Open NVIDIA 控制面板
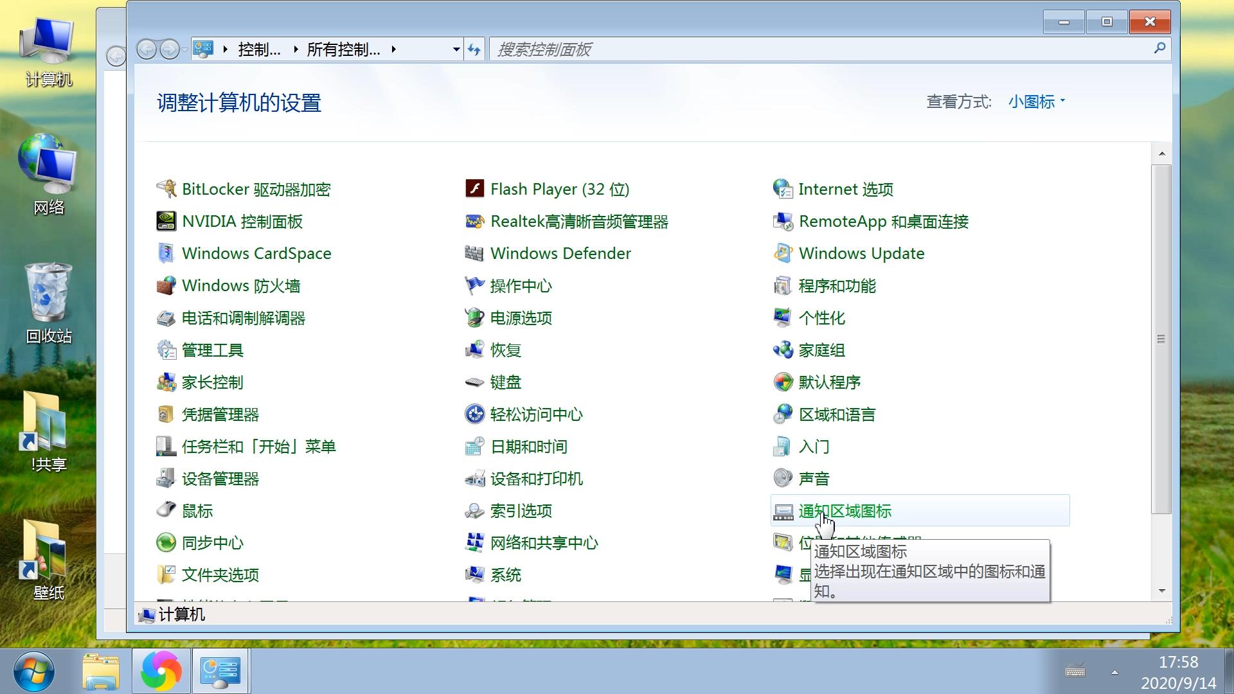Screen dimensions: 1234x694 (x=242, y=221)
